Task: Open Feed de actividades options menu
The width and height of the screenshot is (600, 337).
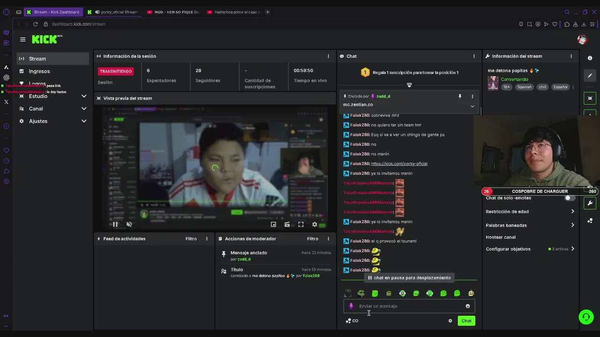Action: pos(207,239)
